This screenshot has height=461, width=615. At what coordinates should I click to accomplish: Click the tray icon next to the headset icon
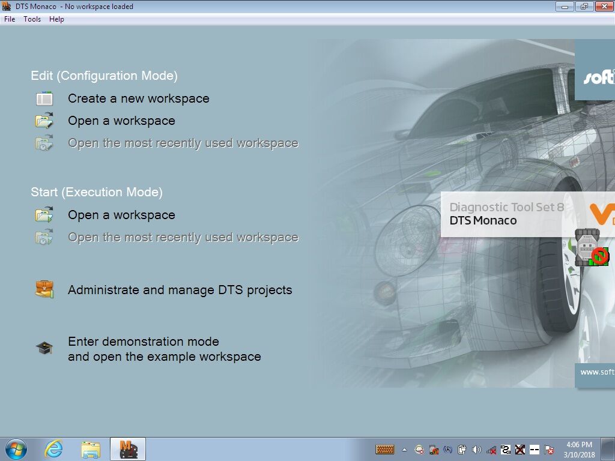434,450
